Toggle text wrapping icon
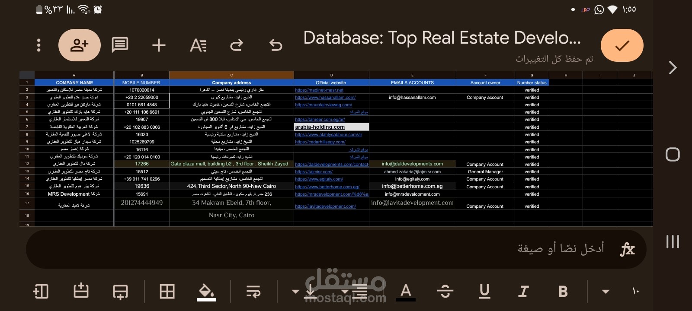Image resolution: width=692 pixels, height=311 pixels. pos(253,292)
